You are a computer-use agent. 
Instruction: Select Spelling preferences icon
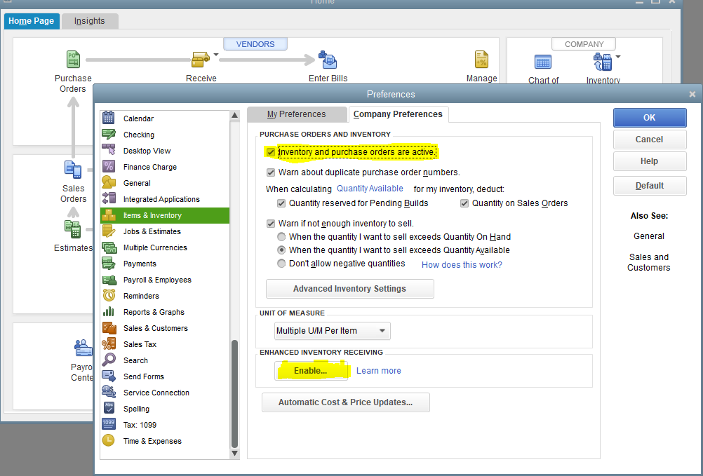click(x=109, y=408)
